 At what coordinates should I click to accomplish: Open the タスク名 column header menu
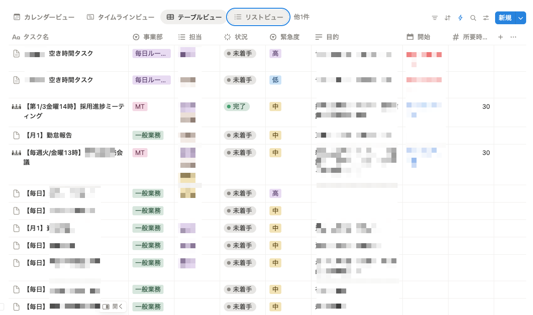(x=69, y=37)
